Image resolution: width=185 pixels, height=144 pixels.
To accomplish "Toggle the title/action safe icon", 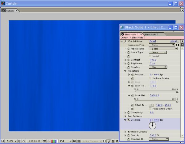I will (20, 141).
